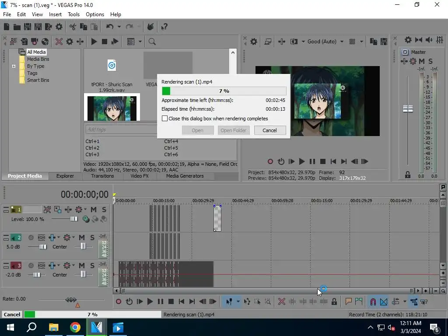Solo audio track 2
Image resolution: width=448 pixels, height=336 pixels.
coord(92,238)
